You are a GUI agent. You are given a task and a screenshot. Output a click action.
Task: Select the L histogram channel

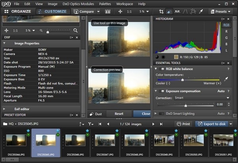[226, 50]
